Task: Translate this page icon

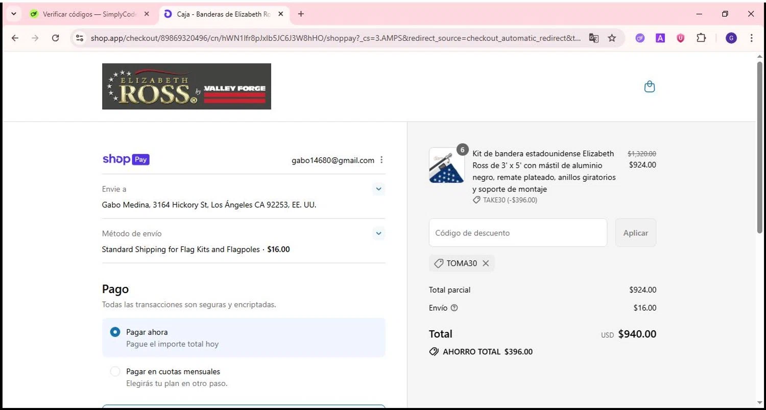Action: click(593, 38)
